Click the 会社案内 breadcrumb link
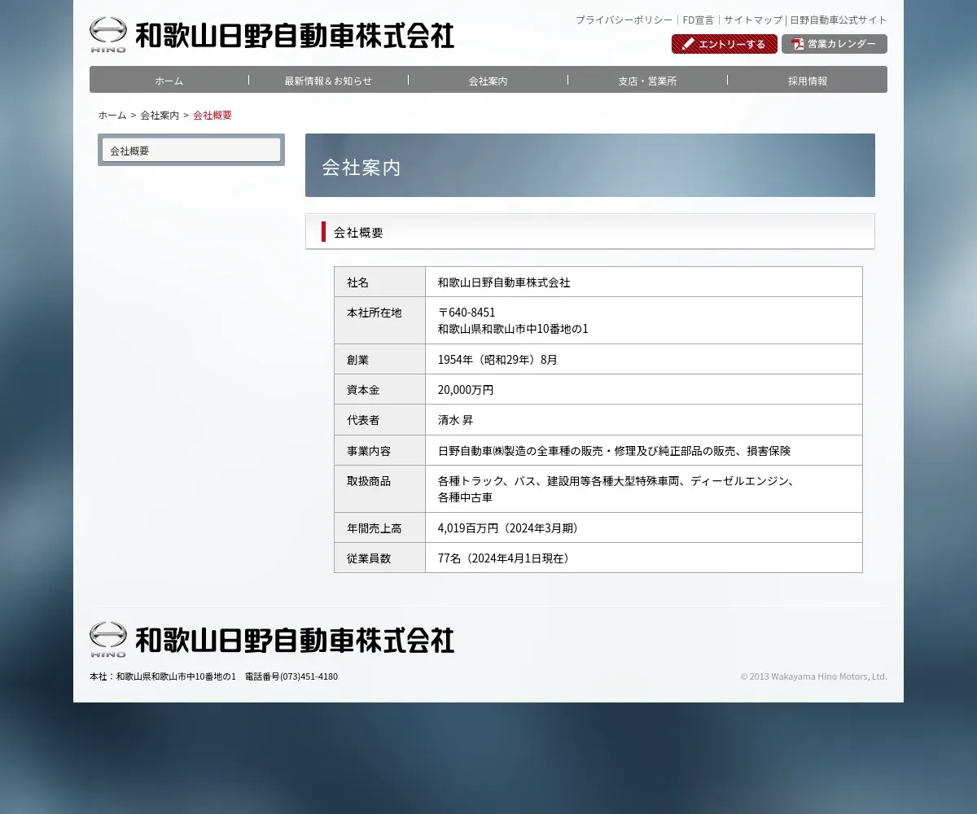977x814 pixels. tap(160, 115)
